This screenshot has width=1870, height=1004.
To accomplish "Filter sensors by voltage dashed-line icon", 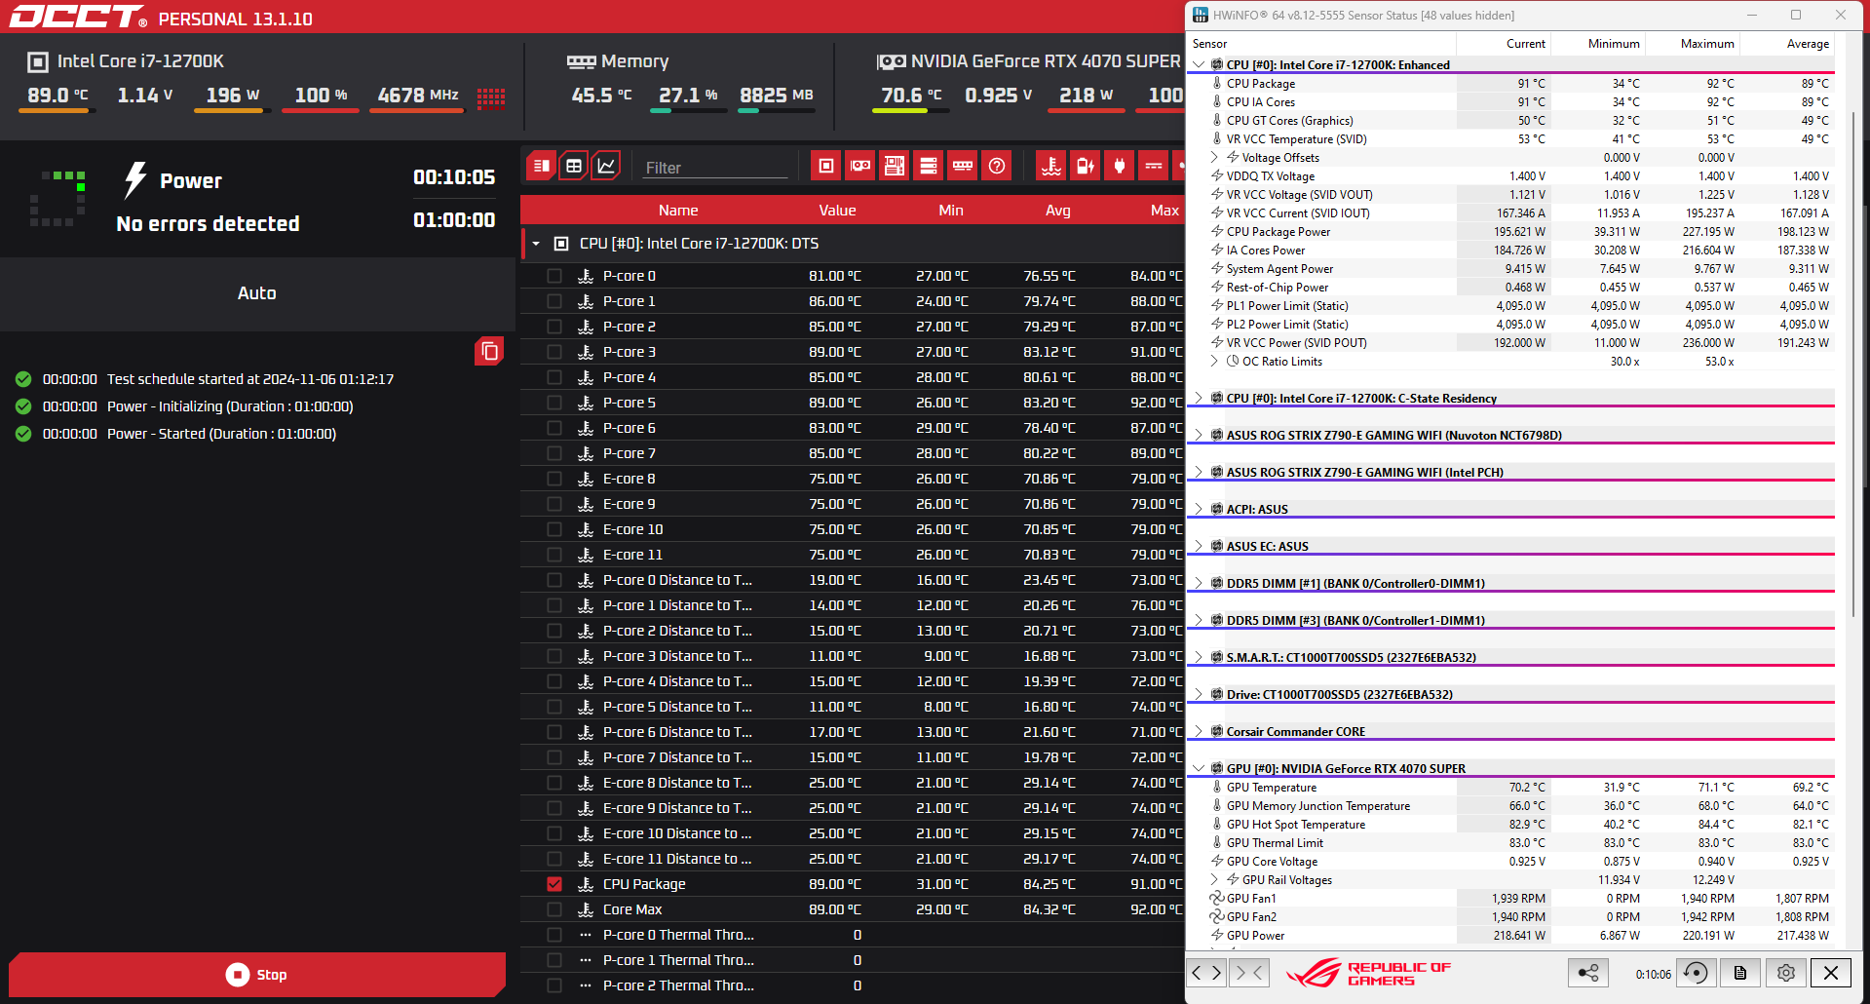I will pyautogui.click(x=1154, y=166).
